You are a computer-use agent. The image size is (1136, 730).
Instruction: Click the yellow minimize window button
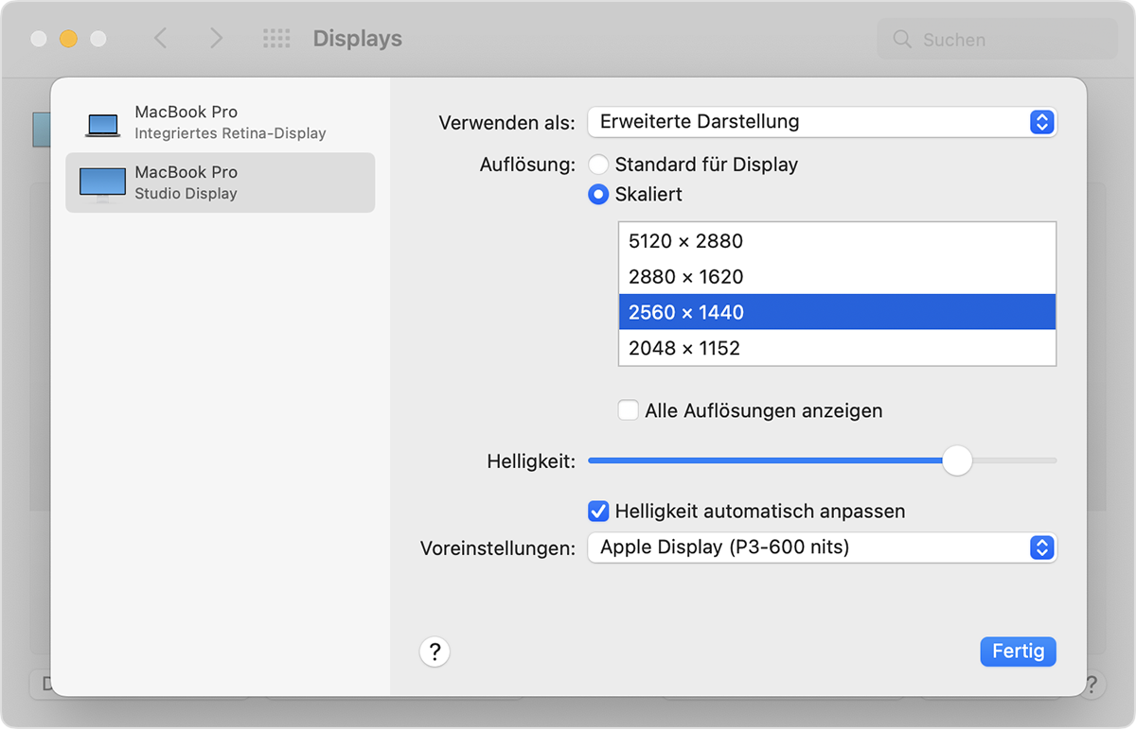[x=68, y=39]
